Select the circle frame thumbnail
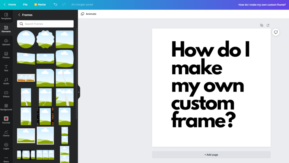This screenshot has width=289, height=163. [x=26, y=39]
